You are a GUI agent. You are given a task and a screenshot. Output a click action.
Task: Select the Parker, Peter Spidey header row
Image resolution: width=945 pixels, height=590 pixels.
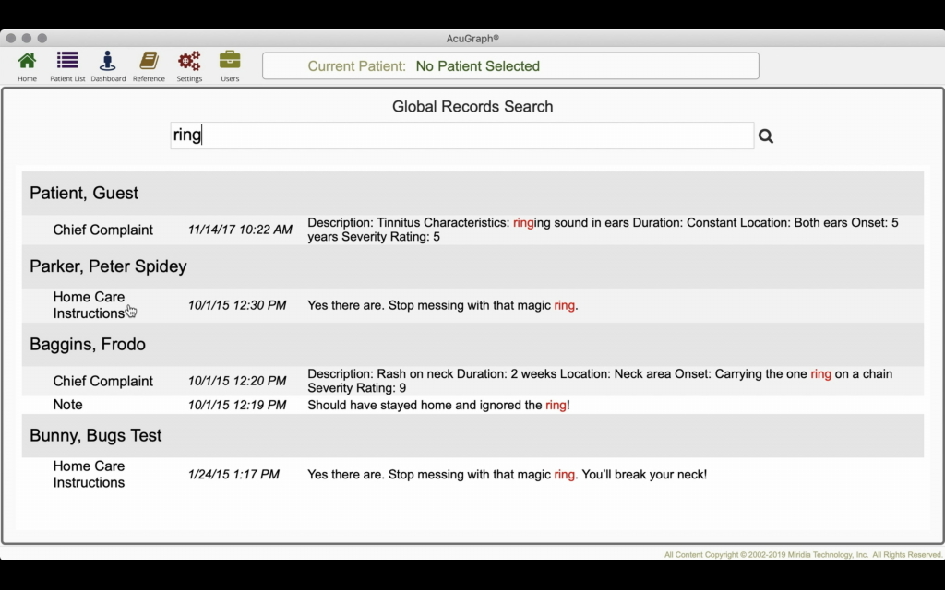click(472, 266)
